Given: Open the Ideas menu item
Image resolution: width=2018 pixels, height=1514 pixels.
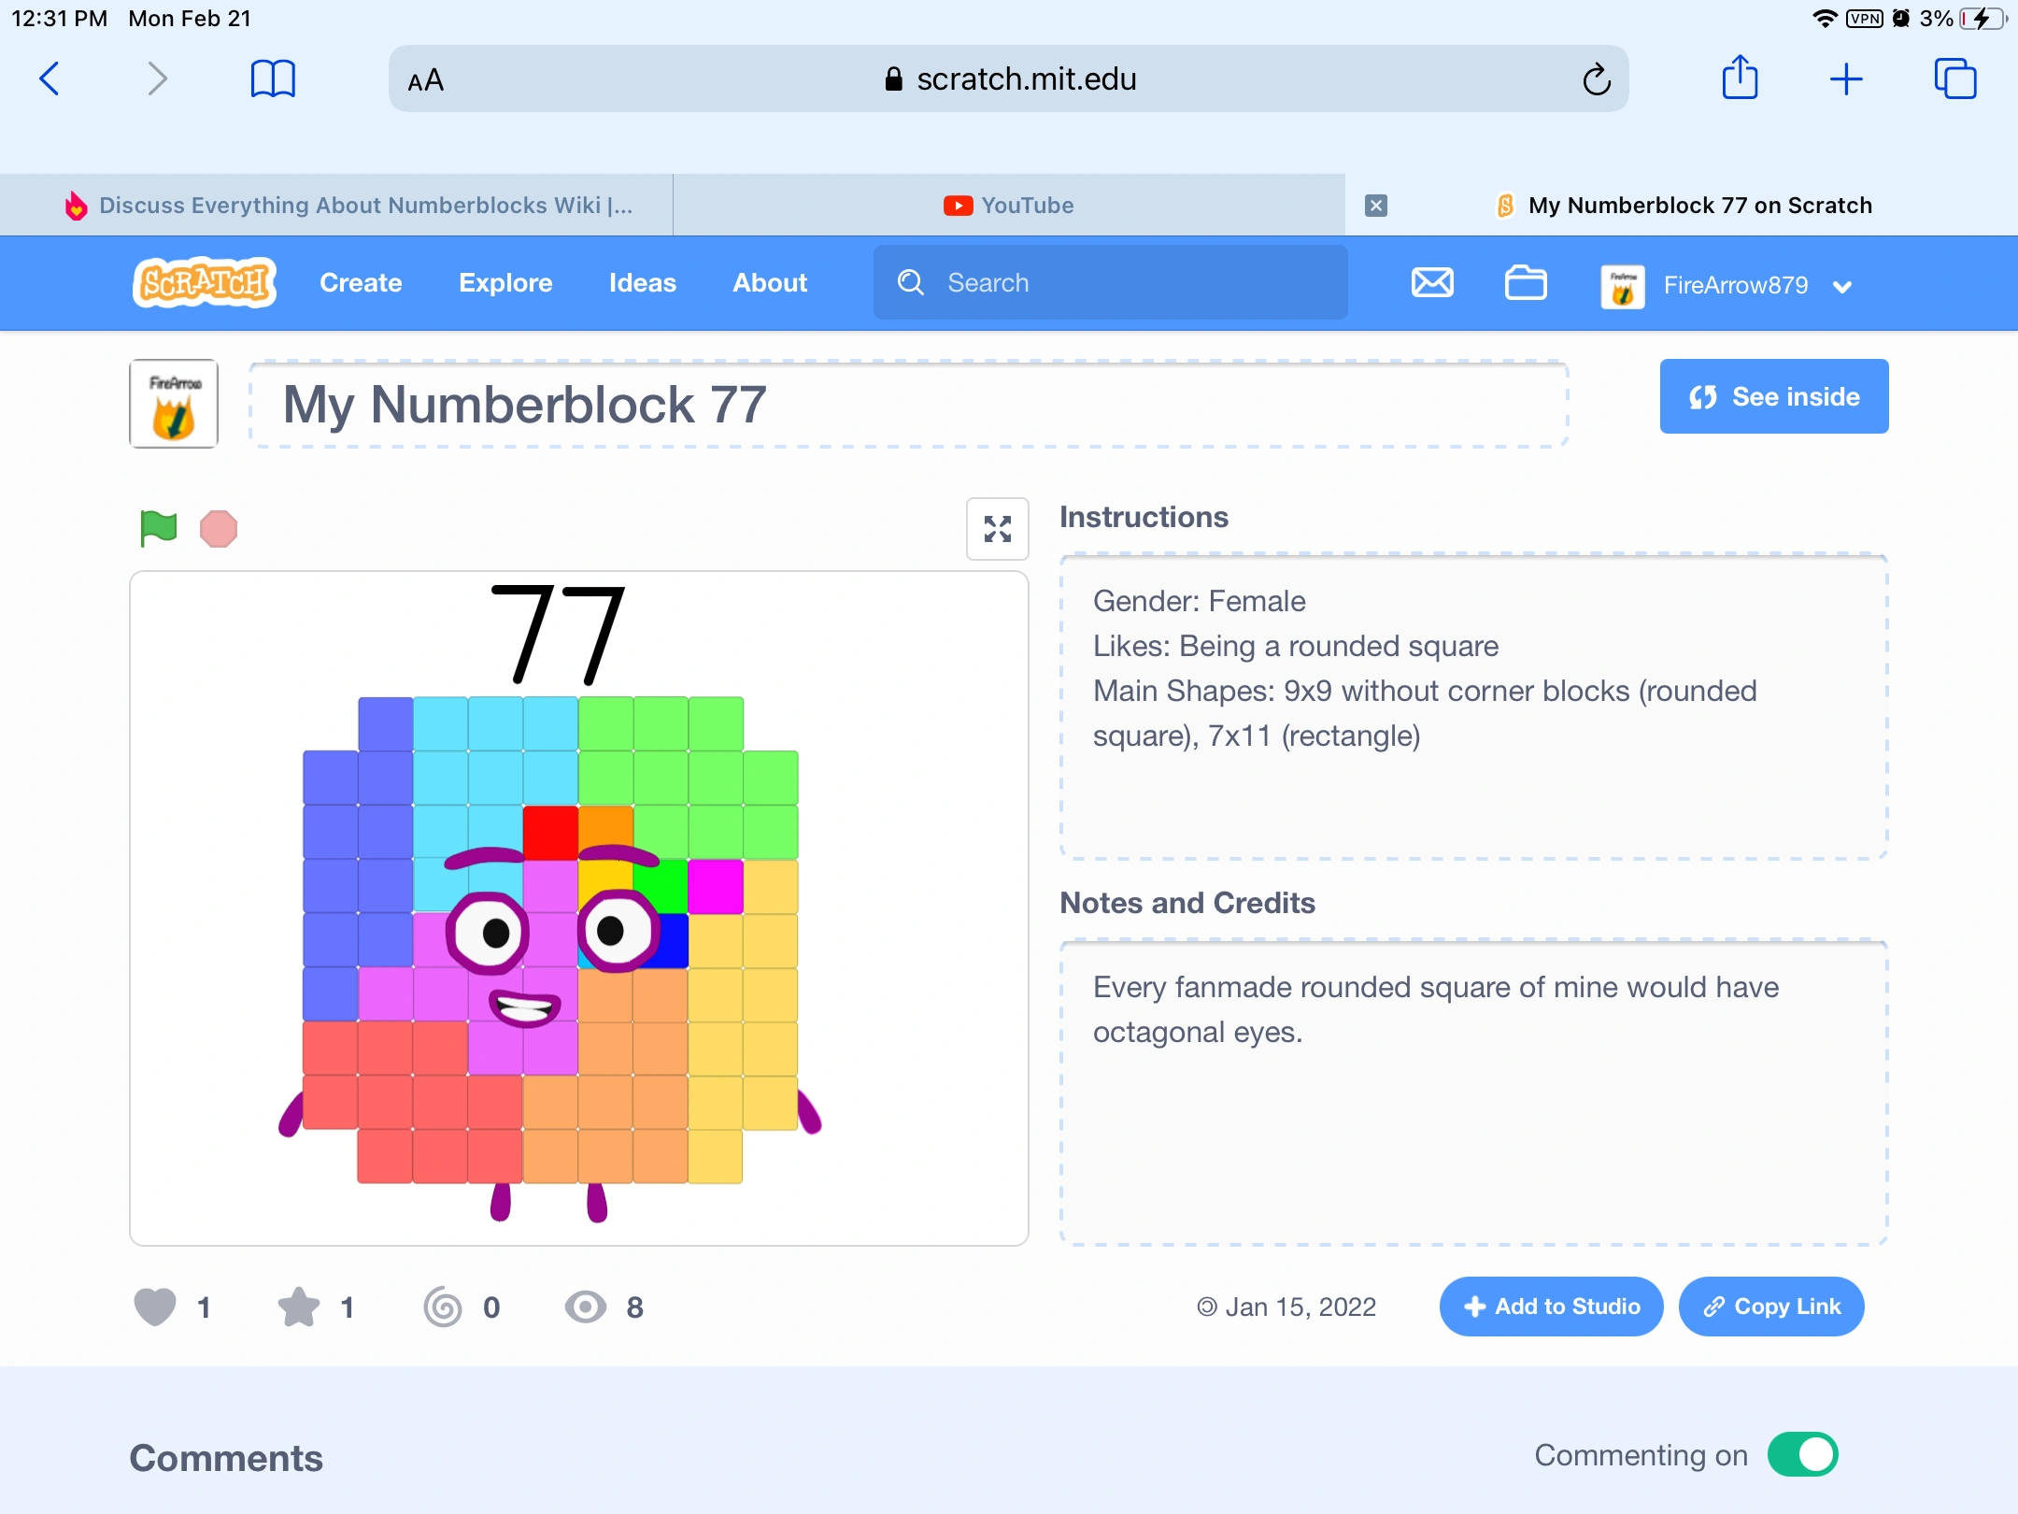Looking at the screenshot, I should coord(641,283).
